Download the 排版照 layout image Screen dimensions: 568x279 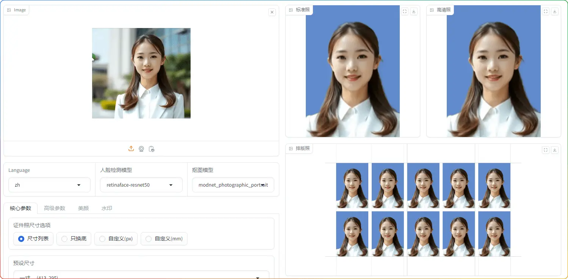point(555,150)
